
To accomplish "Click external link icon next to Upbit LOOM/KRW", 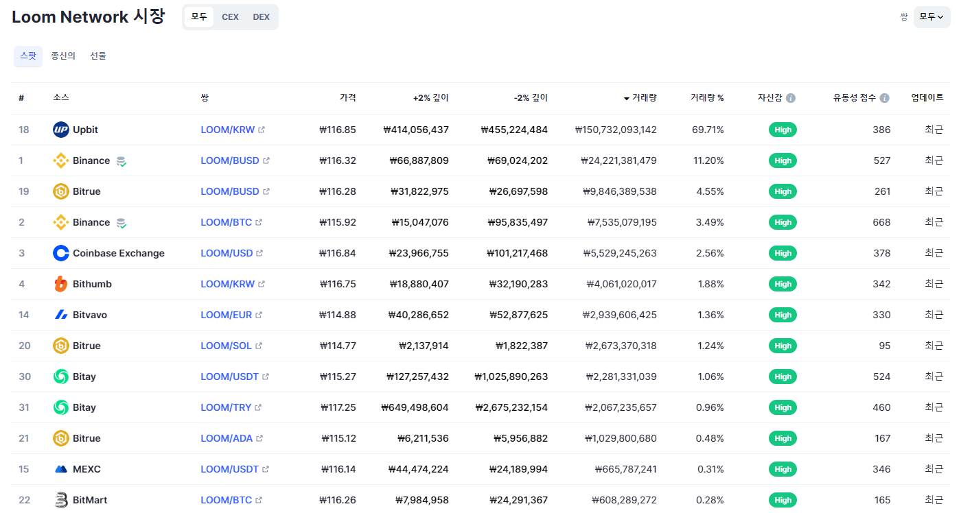I will click(x=262, y=130).
